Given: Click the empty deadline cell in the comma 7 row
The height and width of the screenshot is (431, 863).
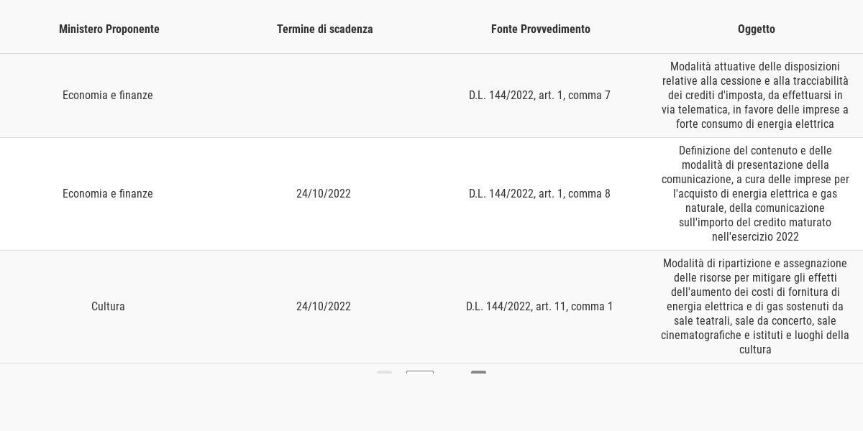Looking at the screenshot, I should [324, 96].
